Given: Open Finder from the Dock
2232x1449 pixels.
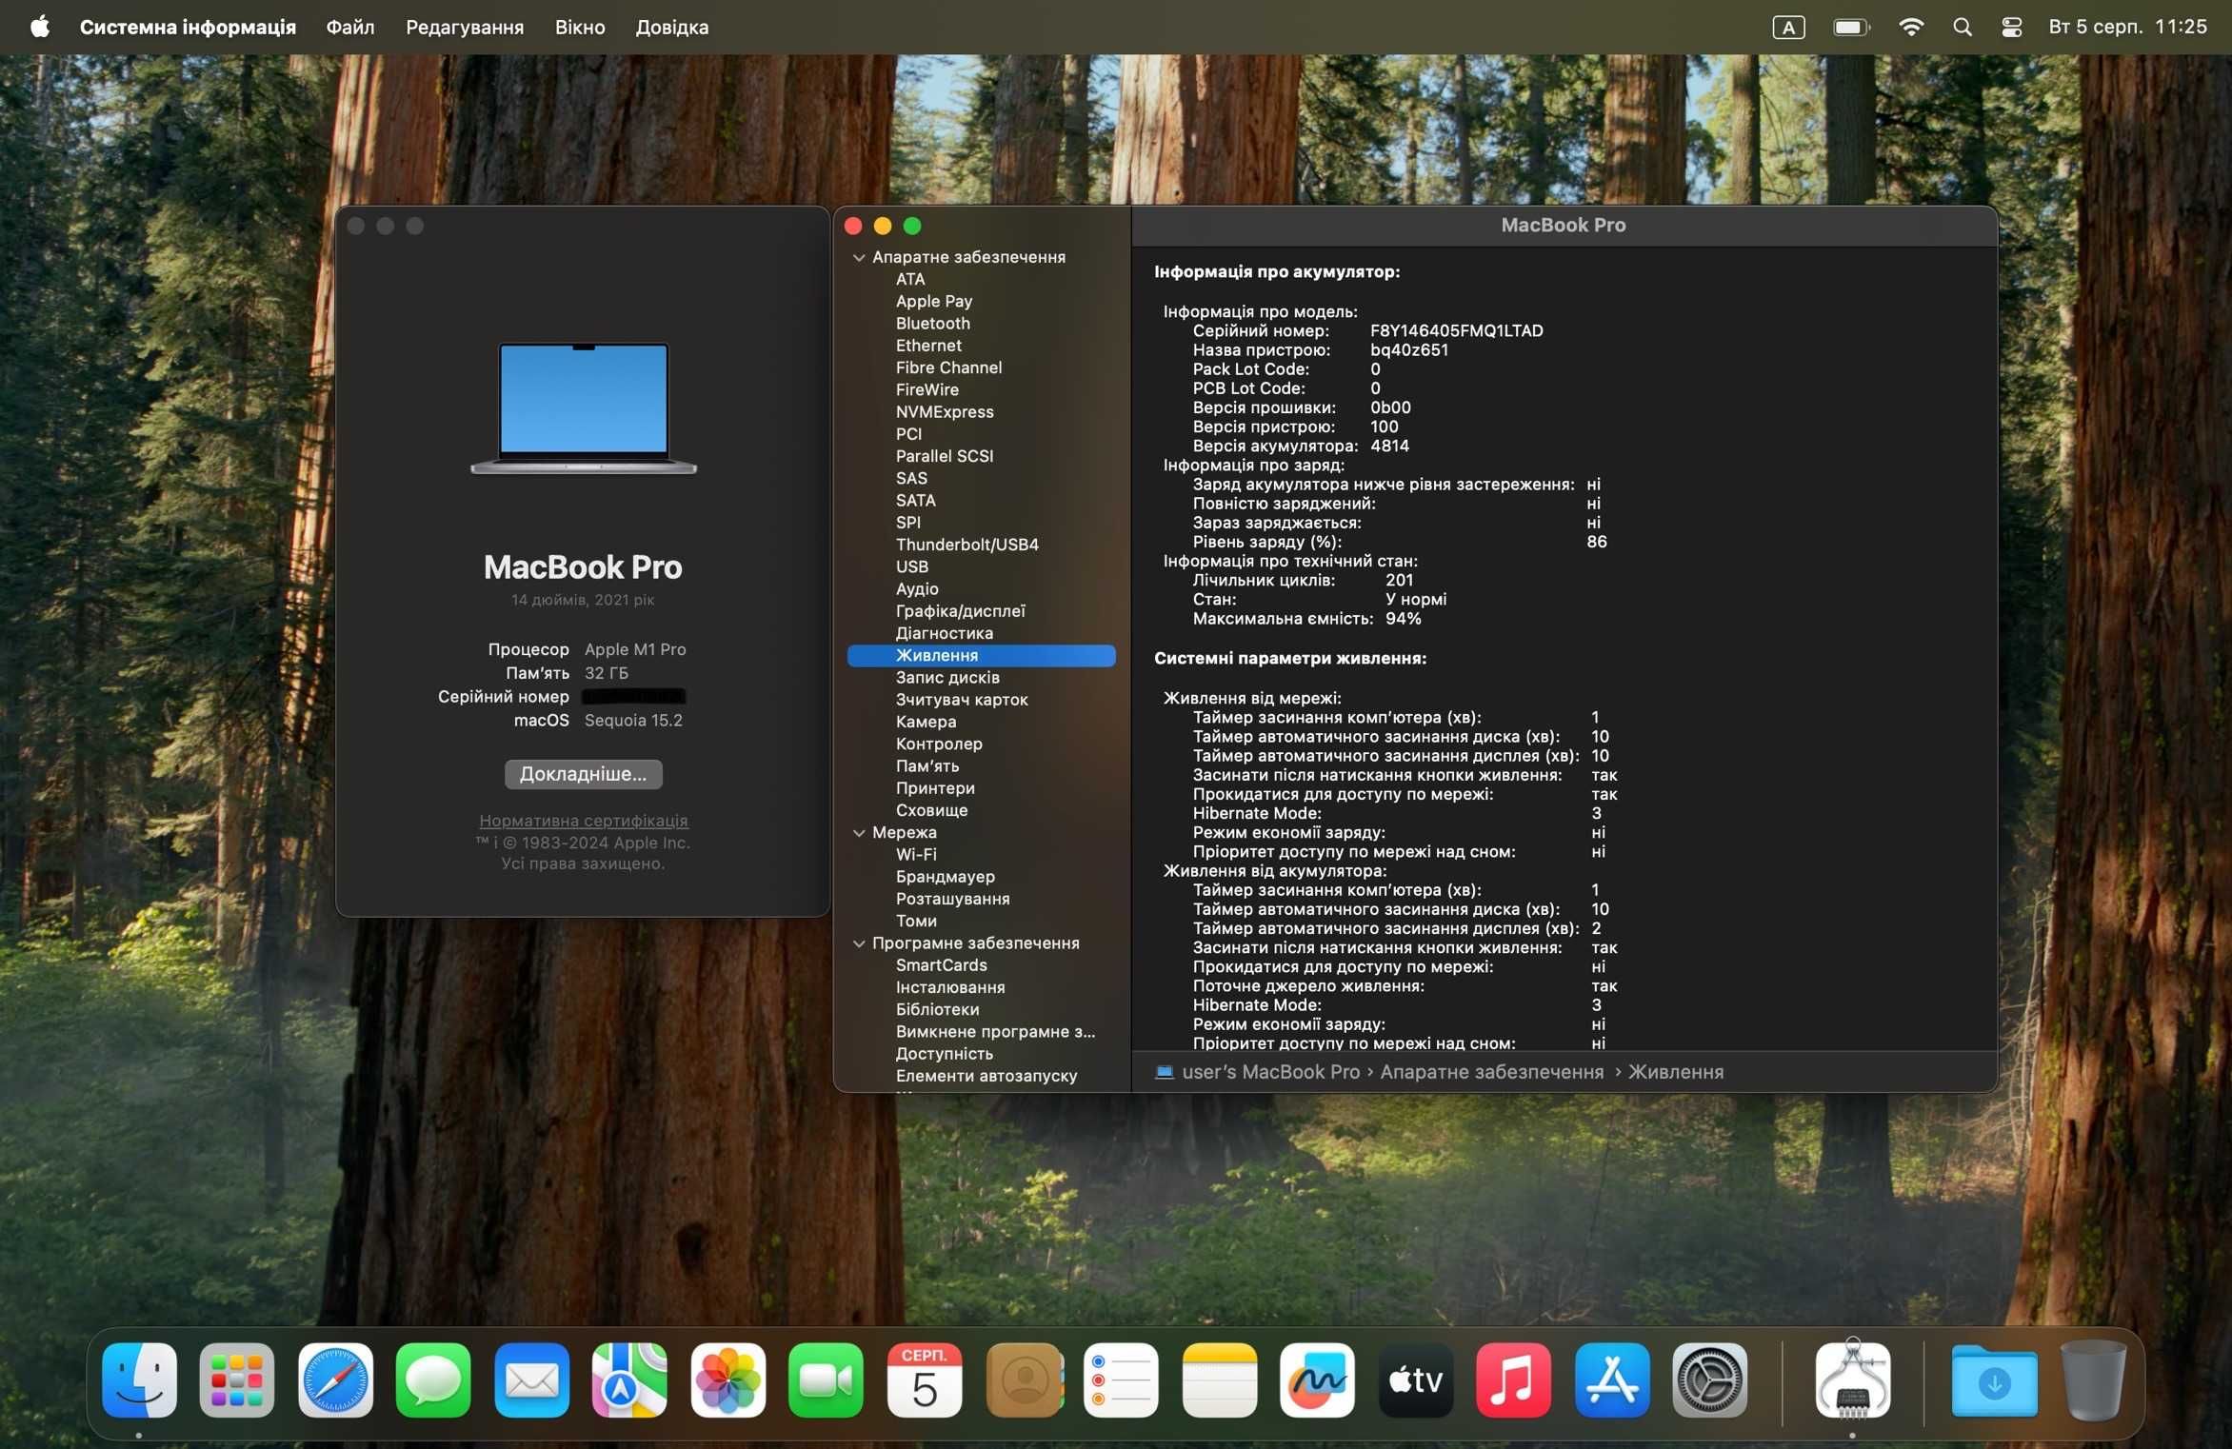Looking at the screenshot, I should click(139, 1380).
